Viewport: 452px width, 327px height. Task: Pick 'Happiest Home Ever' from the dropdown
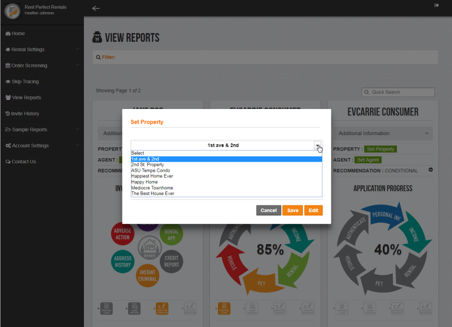click(227, 176)
